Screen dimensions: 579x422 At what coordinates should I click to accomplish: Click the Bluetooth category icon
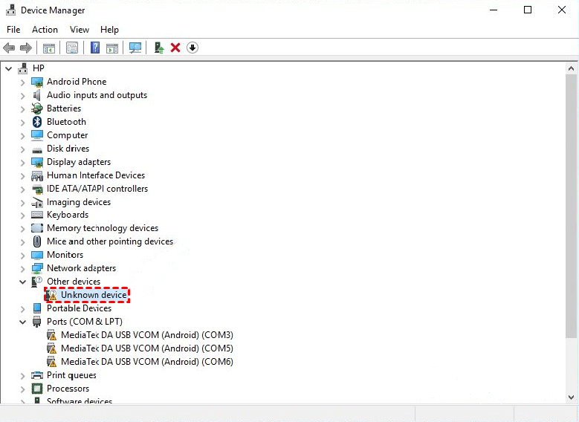click(x=37, y=122)
